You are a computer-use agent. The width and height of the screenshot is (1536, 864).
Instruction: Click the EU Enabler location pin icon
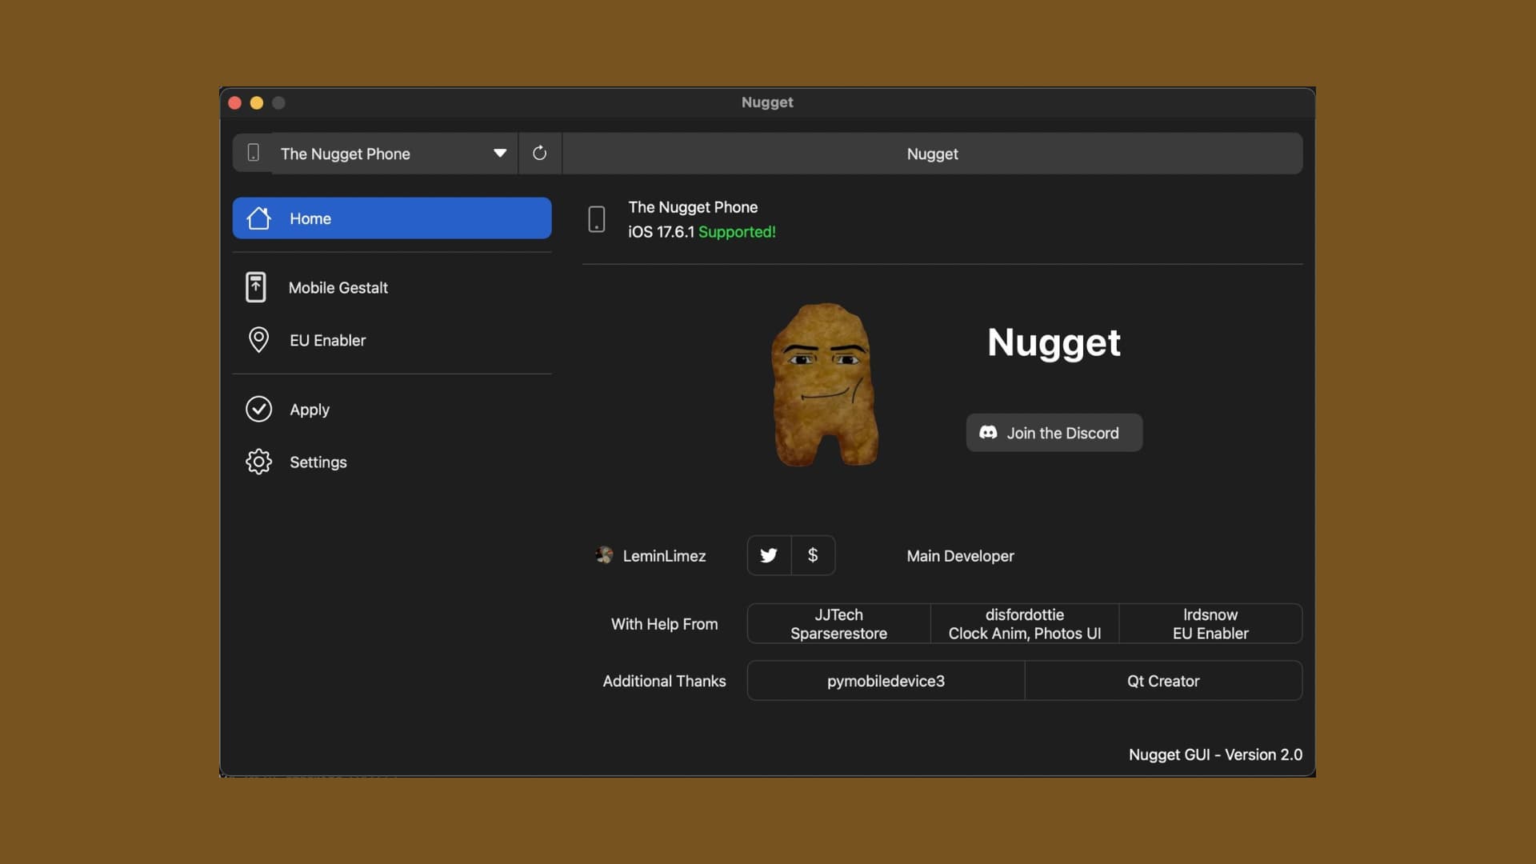coord(258,340)
